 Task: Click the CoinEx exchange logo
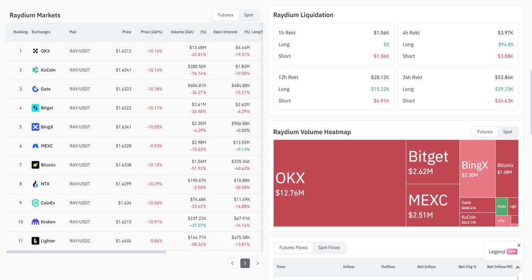35,203
